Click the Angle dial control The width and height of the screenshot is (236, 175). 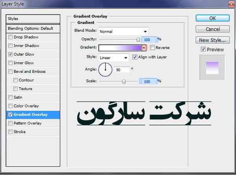click(105, 70)
